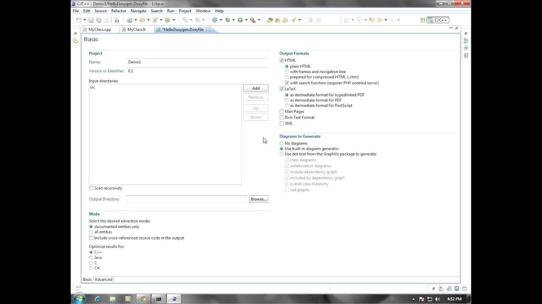Screen dimensions: 542x304
Task: Click the New Source Folder icon
Action: point(142,20)
